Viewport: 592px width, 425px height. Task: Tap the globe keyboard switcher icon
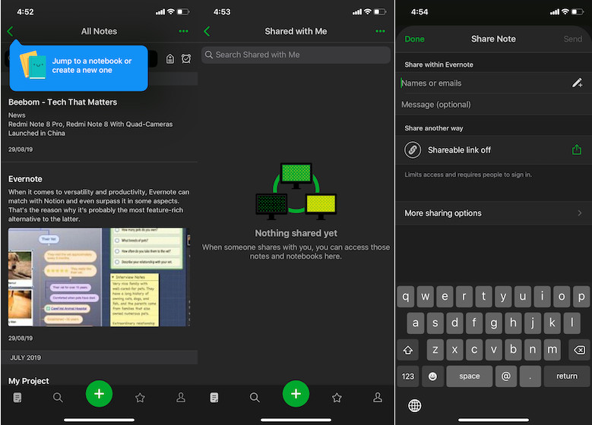tap(414, 406)
